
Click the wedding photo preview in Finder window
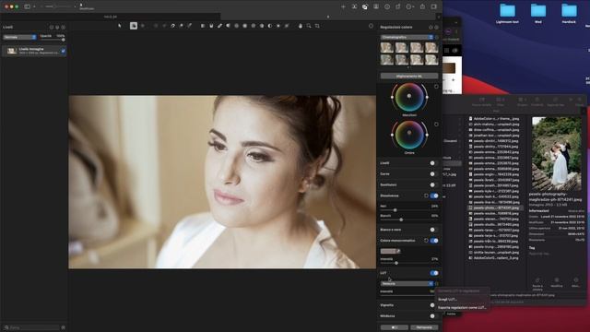pyautogui.click(x=556, y=153)
